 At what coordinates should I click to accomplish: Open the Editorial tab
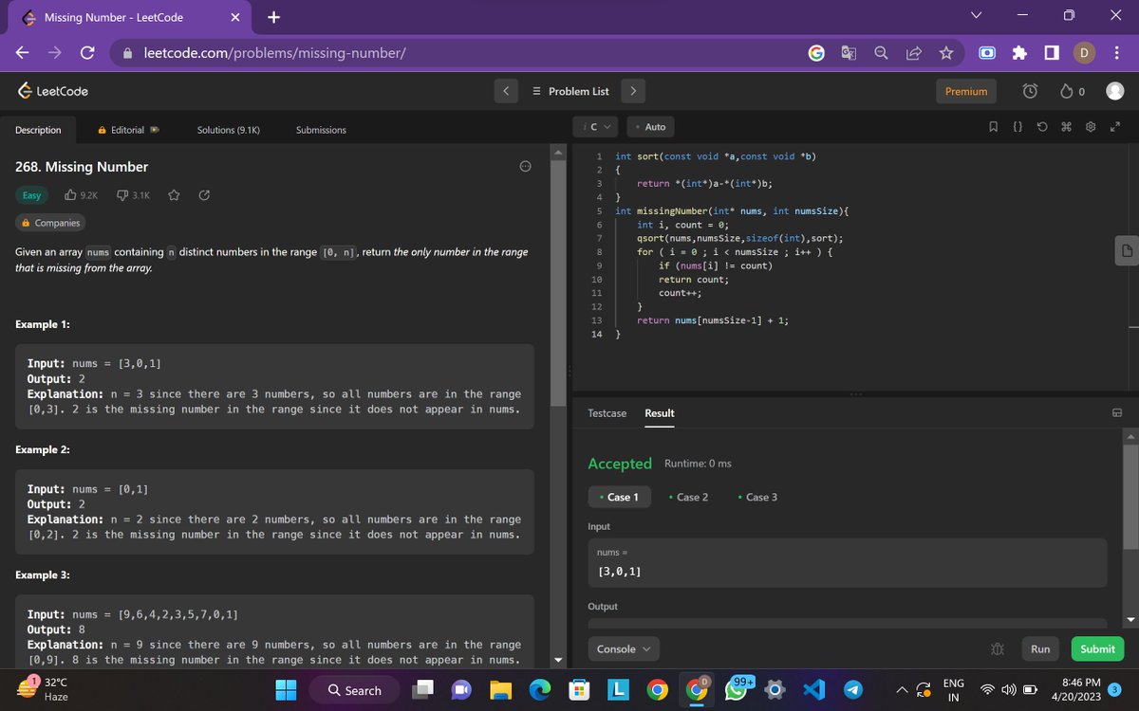[x=128, y=130]
